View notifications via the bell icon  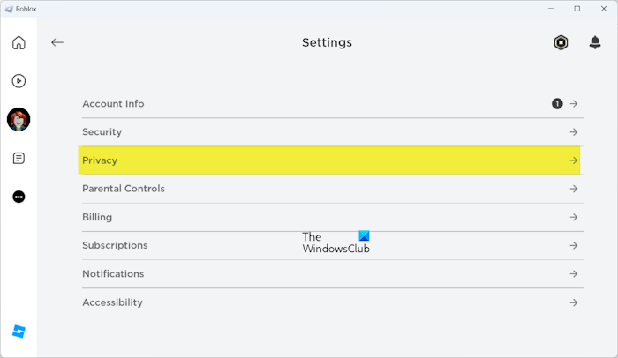tap(595, 42)
